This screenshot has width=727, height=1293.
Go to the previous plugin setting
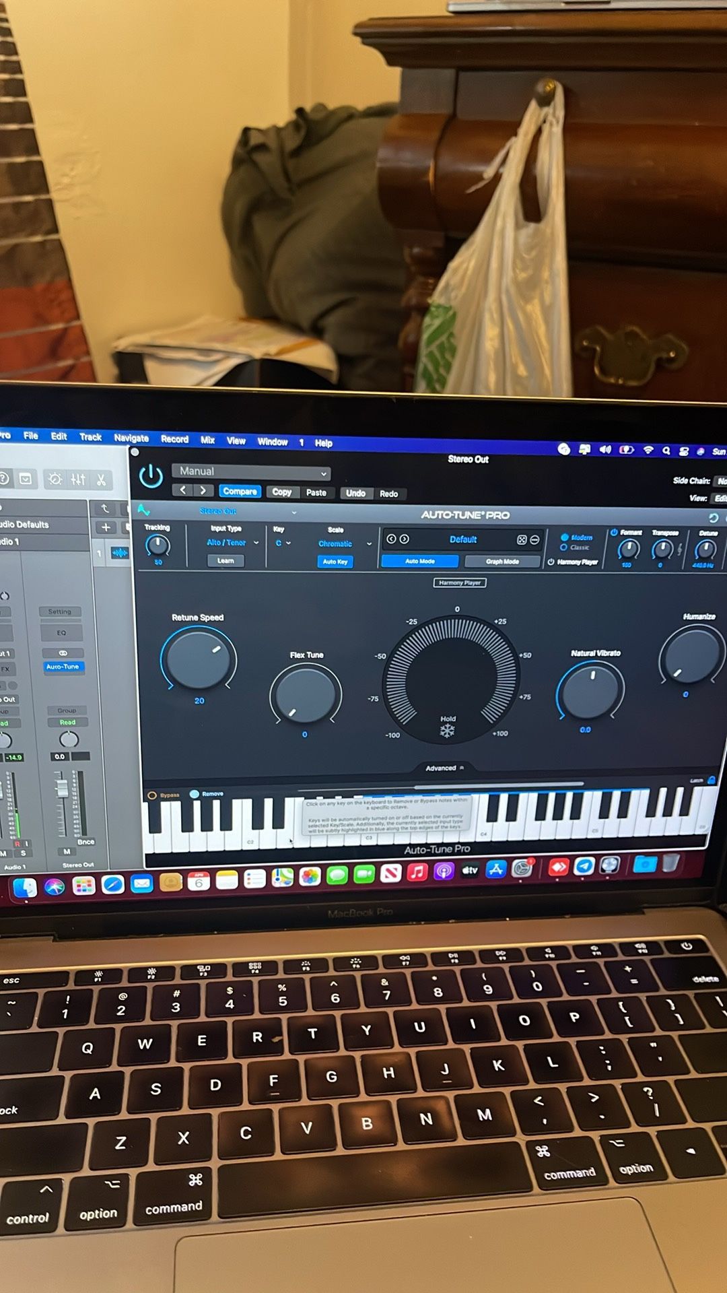(x=182, y=490)
